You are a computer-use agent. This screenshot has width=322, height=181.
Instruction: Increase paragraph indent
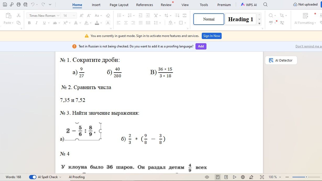[148, 15]
